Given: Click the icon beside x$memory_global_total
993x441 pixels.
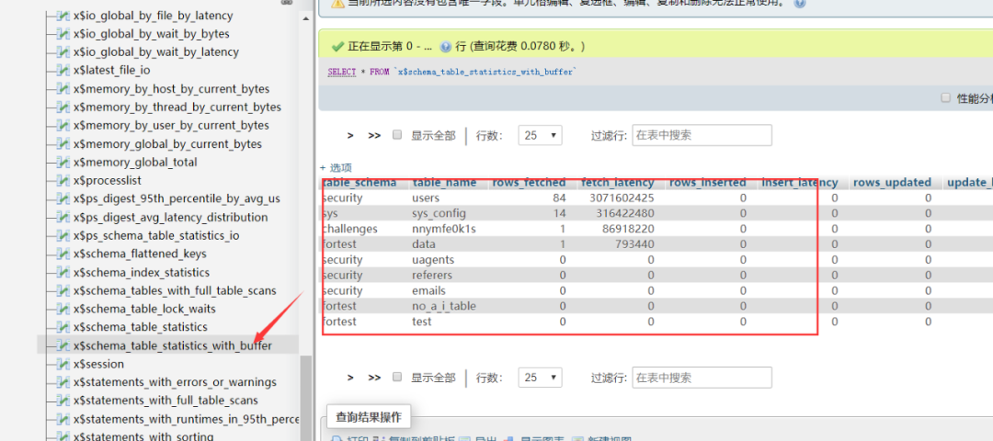Looking at the screenshot, I should pyautogui.click(x=63, y=162).
